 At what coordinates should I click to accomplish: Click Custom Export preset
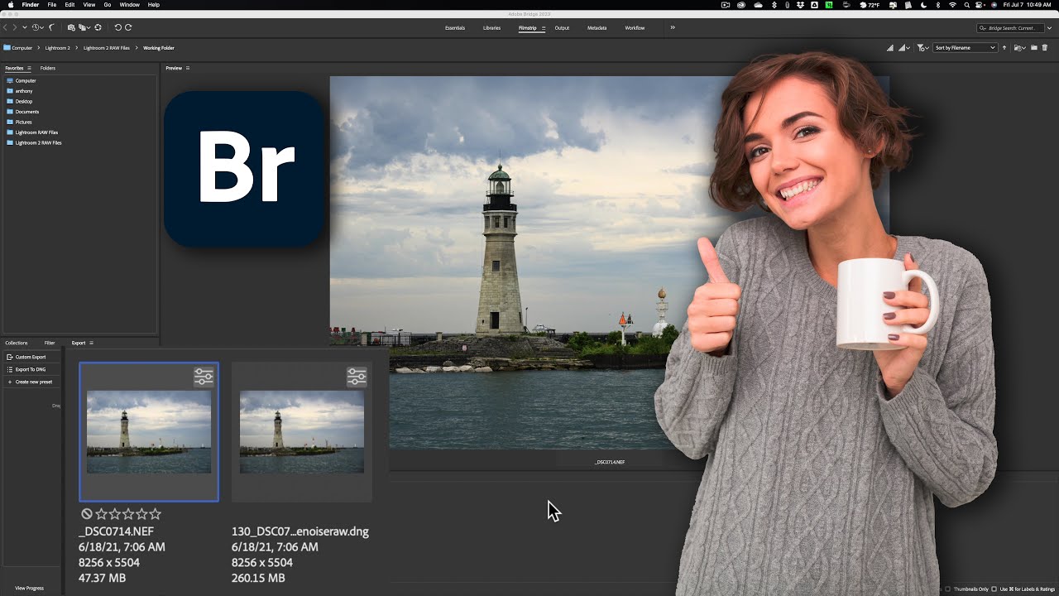click(x=30, y=357)
